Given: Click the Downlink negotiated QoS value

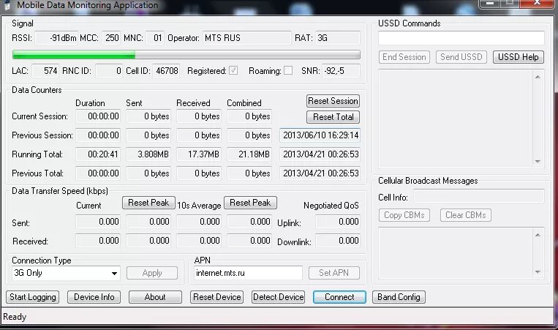Looking at the screenshot, I should pos(338,241).
